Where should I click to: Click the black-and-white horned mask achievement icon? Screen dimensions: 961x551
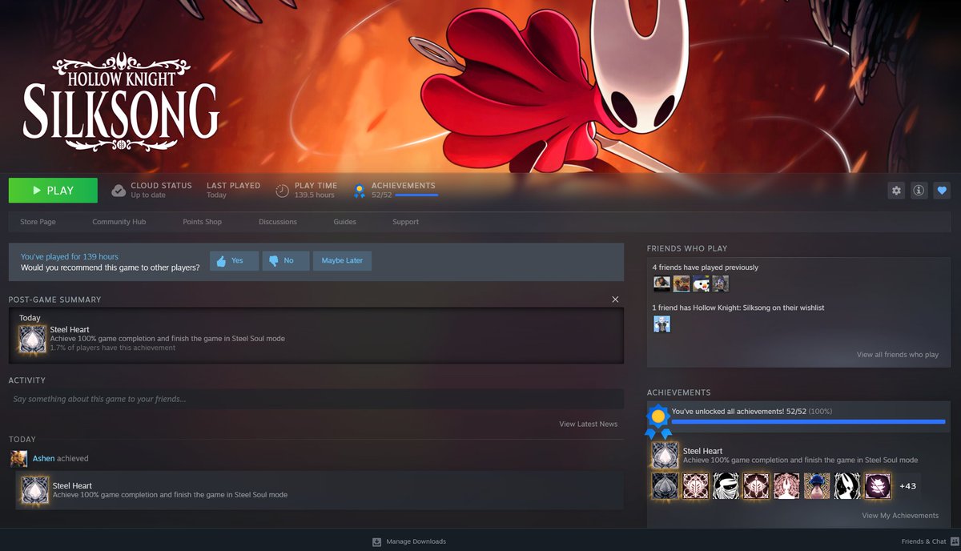[848, 485]
